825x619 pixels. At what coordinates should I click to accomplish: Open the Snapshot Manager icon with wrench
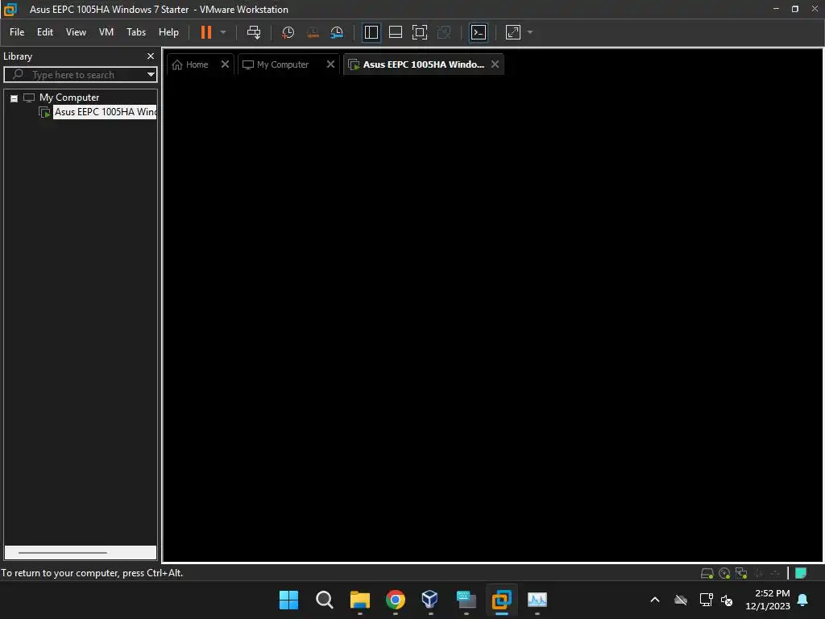pyautogui.click(x=337, y=32)
